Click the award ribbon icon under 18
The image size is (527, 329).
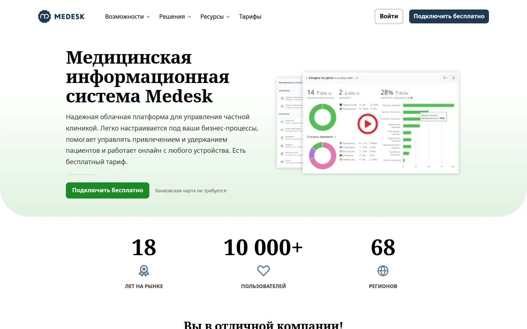(144, 271)
